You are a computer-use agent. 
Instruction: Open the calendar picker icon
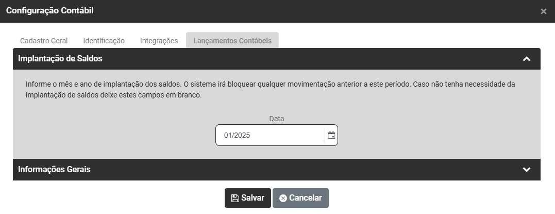(331, 135)
